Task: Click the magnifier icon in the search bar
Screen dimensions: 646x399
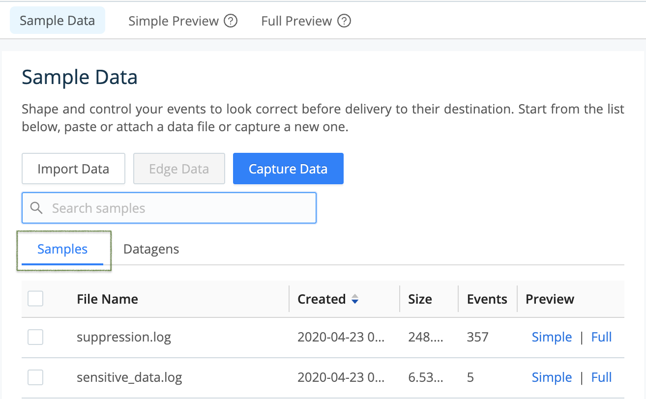Action: point(36,208)
